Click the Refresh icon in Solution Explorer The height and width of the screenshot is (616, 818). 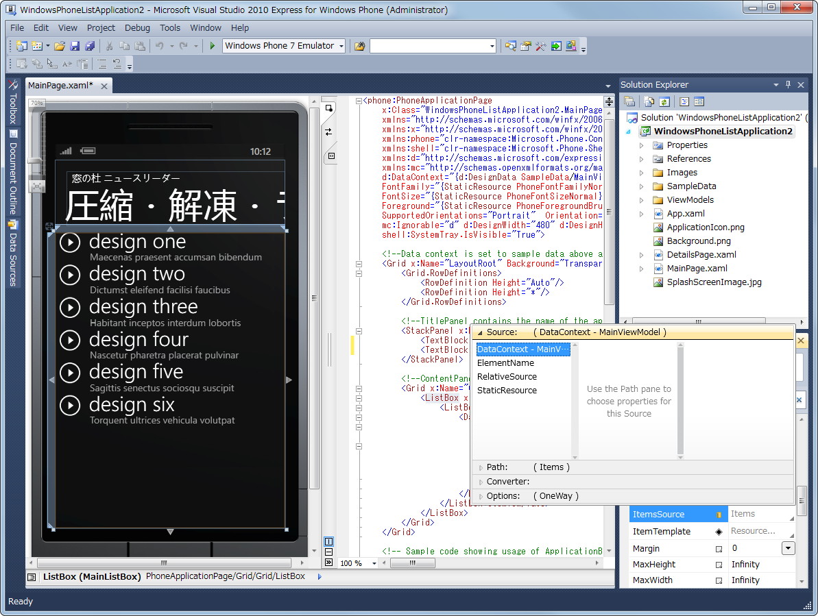[664, 101]
